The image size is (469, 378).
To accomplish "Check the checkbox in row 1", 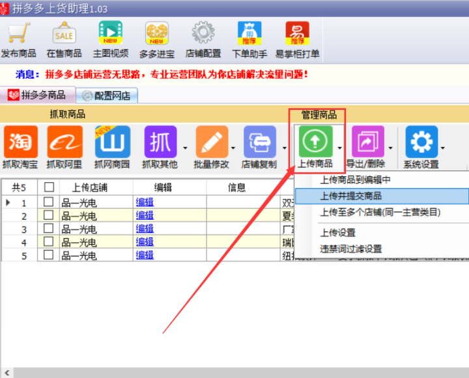I will click(48, 202).
